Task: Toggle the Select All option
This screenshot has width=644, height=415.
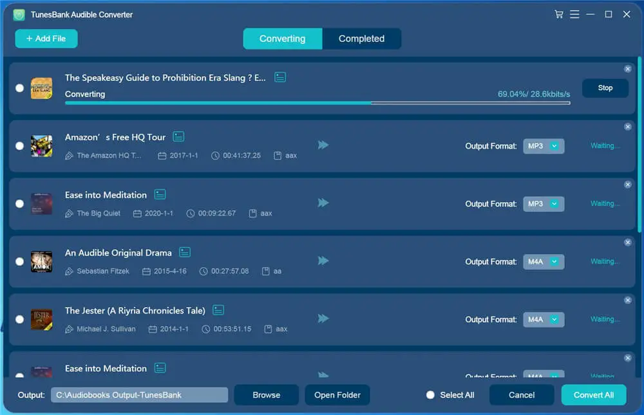Action: coord(430,395)
